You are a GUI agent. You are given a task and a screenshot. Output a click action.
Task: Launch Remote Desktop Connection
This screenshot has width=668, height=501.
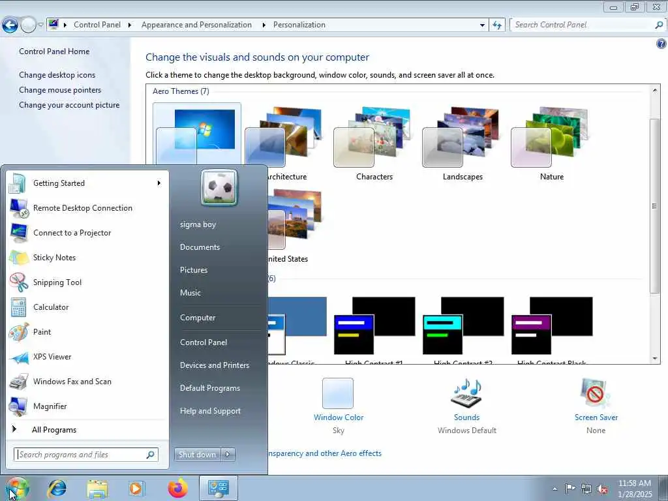coord(87,208)
